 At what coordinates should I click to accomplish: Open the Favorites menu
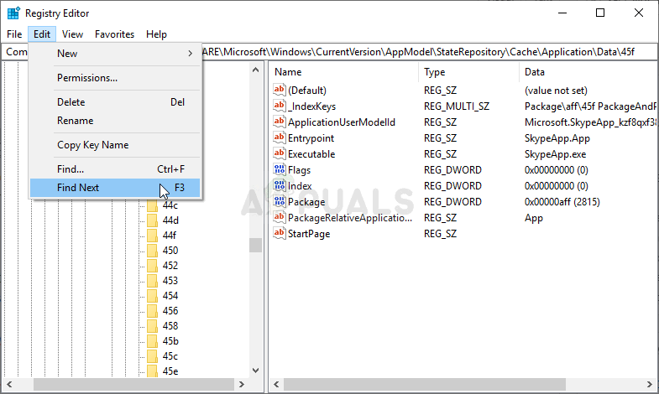click(114, 34)
